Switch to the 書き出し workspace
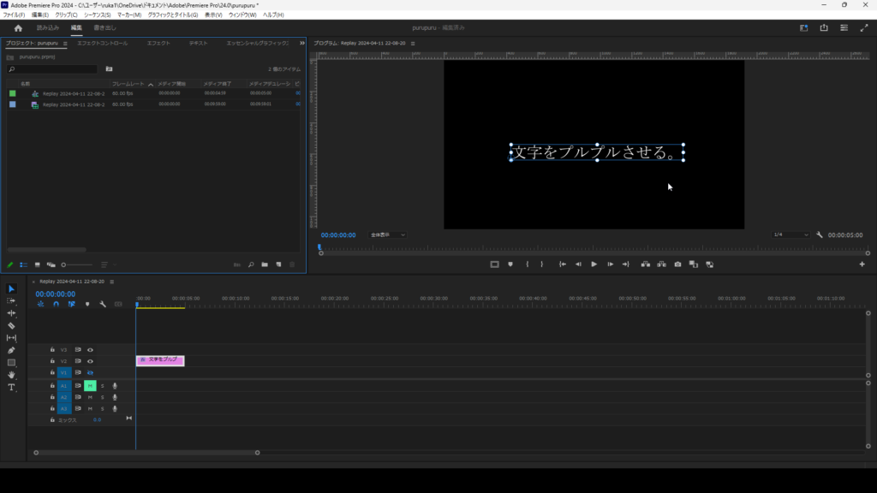The image size is (877, 493). point(105,27)
